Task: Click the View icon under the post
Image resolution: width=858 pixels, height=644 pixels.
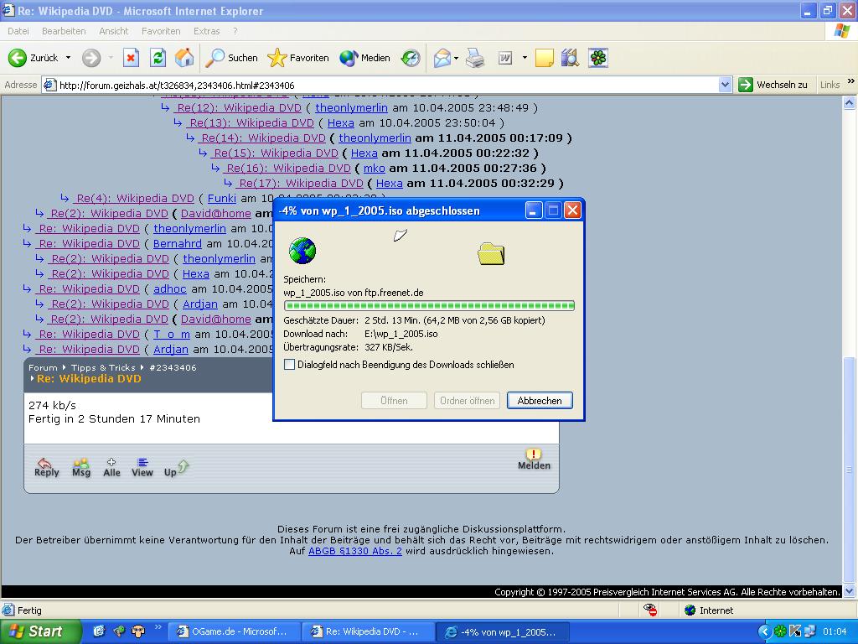Action: point(142,467)
